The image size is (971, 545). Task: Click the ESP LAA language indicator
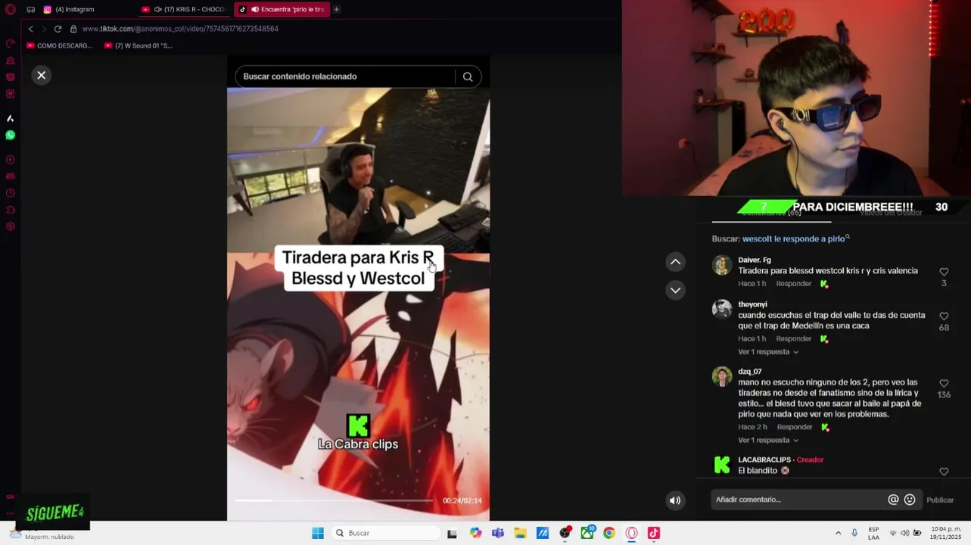(873, 533)
